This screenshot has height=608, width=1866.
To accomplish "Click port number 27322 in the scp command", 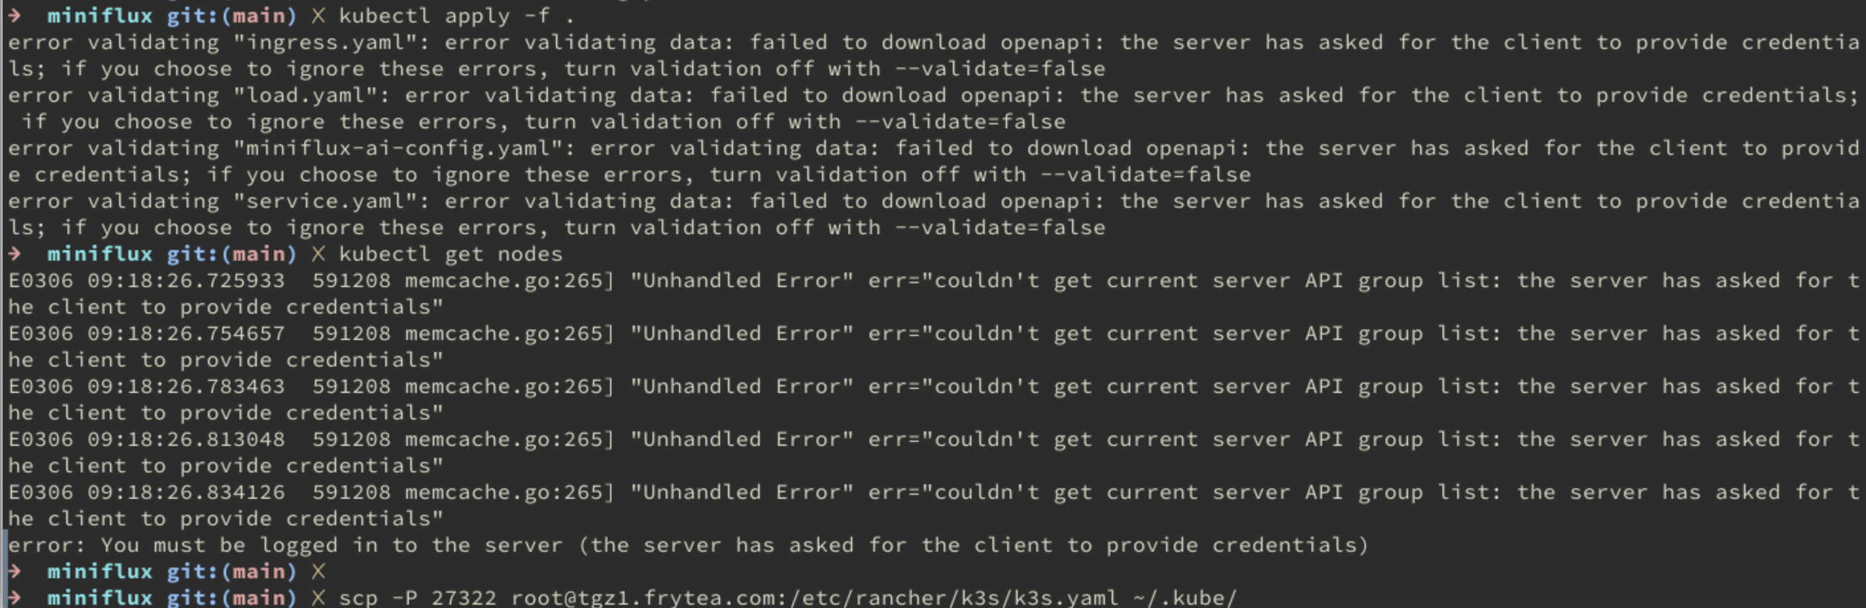I will [x=464, y=598].
